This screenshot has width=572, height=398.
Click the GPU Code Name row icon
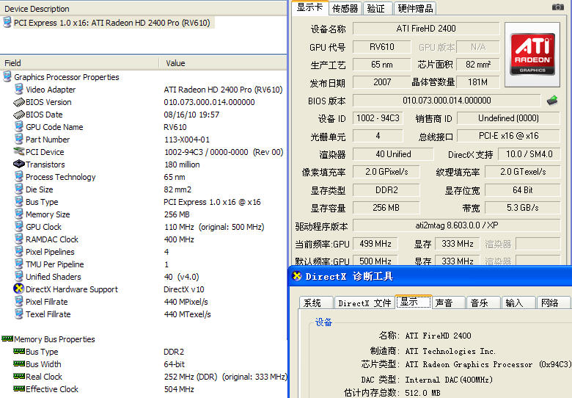tap(18, 127)
